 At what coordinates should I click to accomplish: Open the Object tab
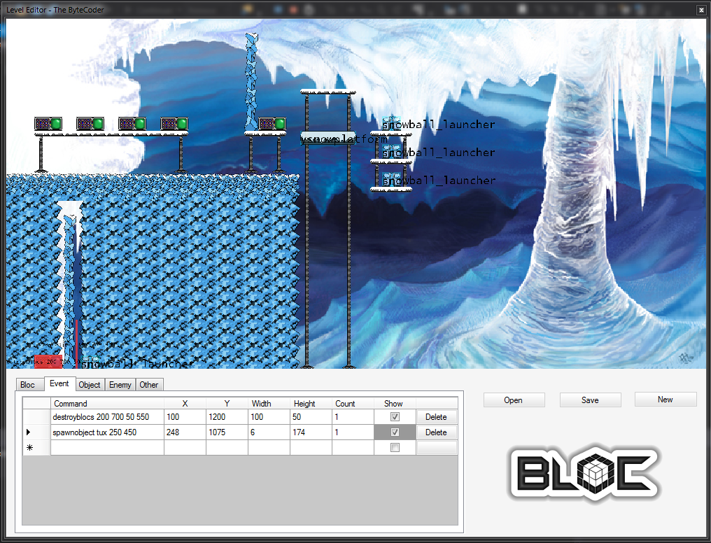click(x=90, y=385)
